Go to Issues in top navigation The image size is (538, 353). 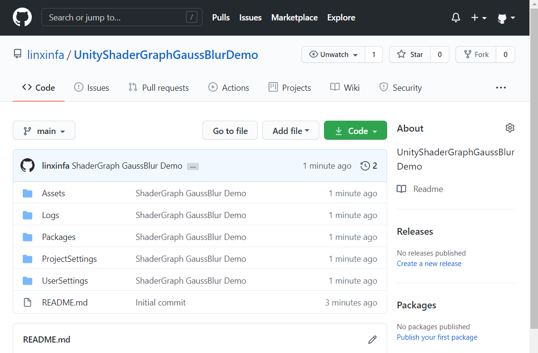pos(250,18)
